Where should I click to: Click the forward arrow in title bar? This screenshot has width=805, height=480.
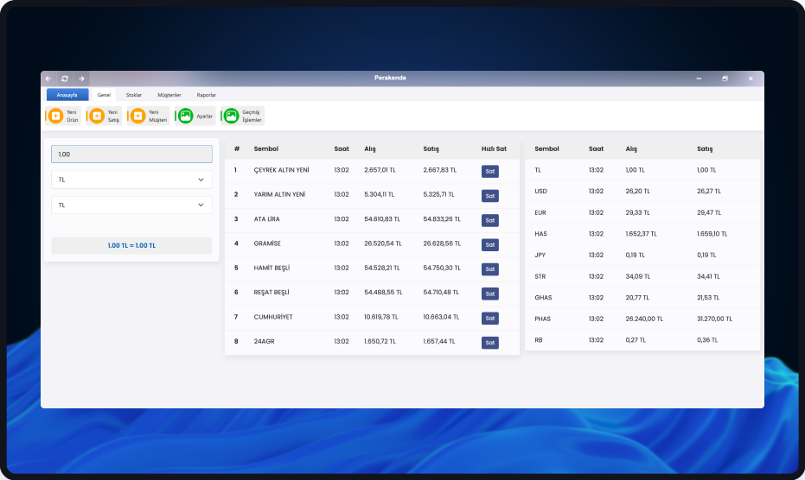click(81, 79)
